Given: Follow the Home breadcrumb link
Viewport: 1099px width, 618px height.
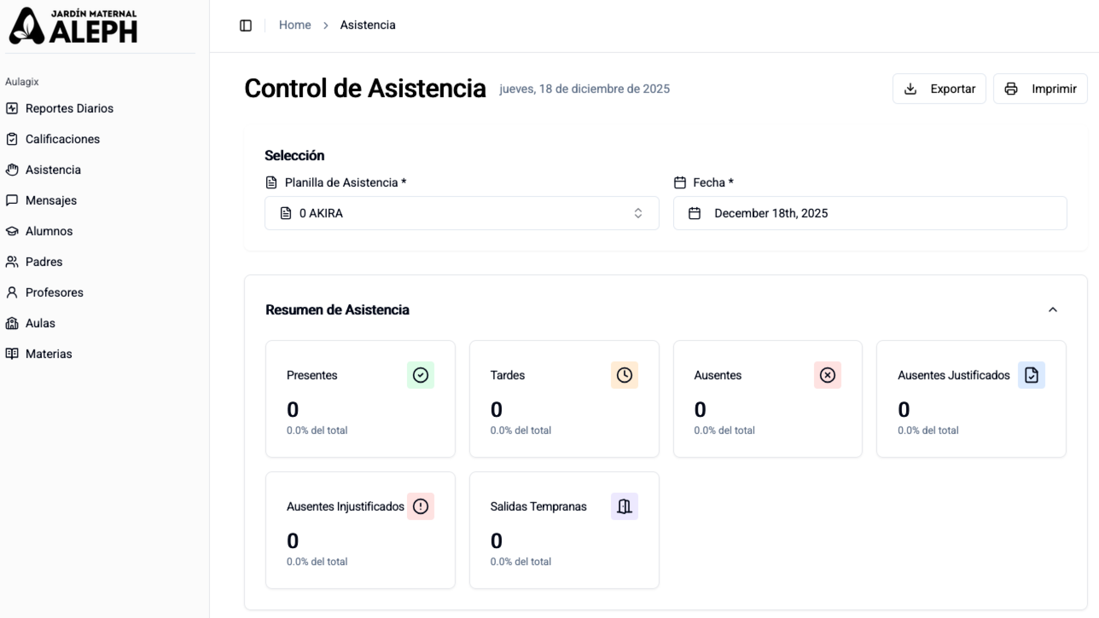Looking at the screenshot, I should click(x=294, y=25).
